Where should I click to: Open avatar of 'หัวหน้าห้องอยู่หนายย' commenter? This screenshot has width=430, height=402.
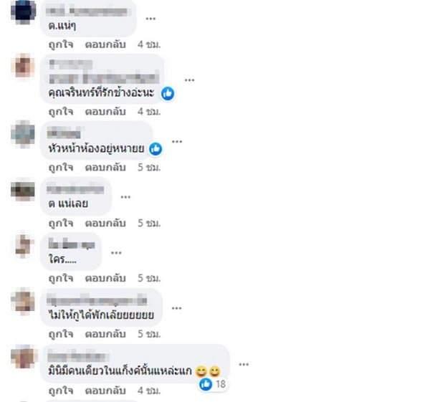23,135
